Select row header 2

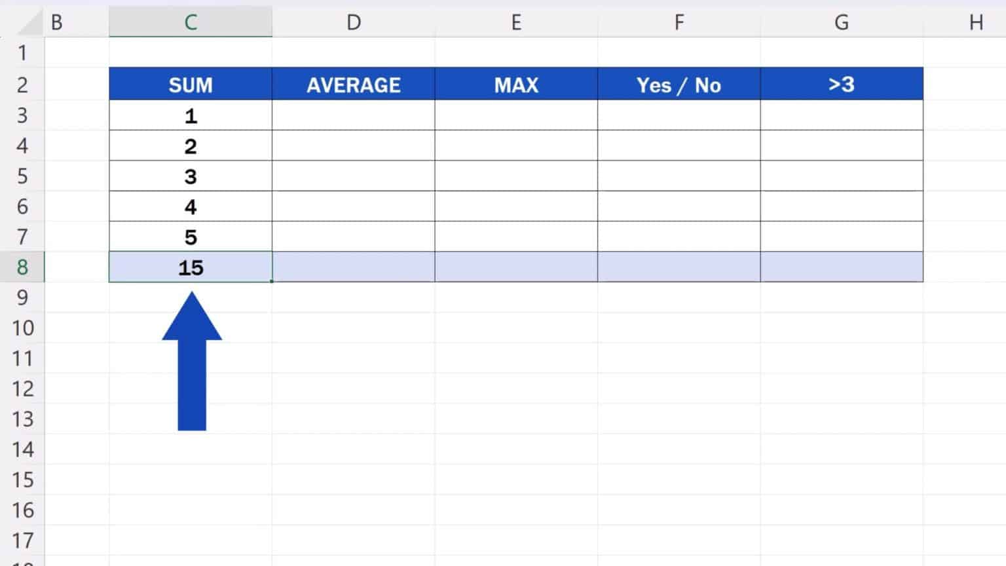pos(22,85)
